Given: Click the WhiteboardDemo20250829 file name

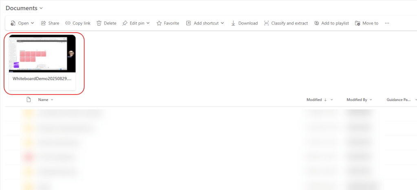Looking at the screenshot, I should coord(42,78).
